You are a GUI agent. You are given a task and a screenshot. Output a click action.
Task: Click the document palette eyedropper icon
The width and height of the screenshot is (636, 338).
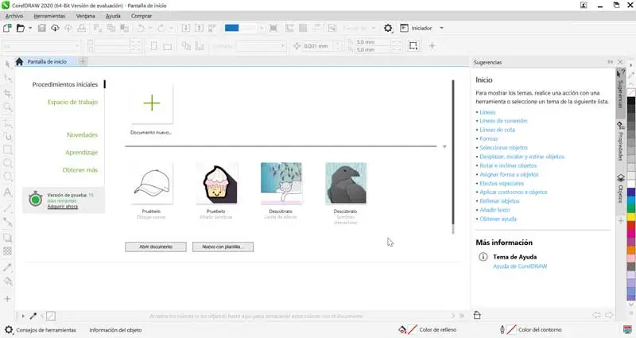33,316
